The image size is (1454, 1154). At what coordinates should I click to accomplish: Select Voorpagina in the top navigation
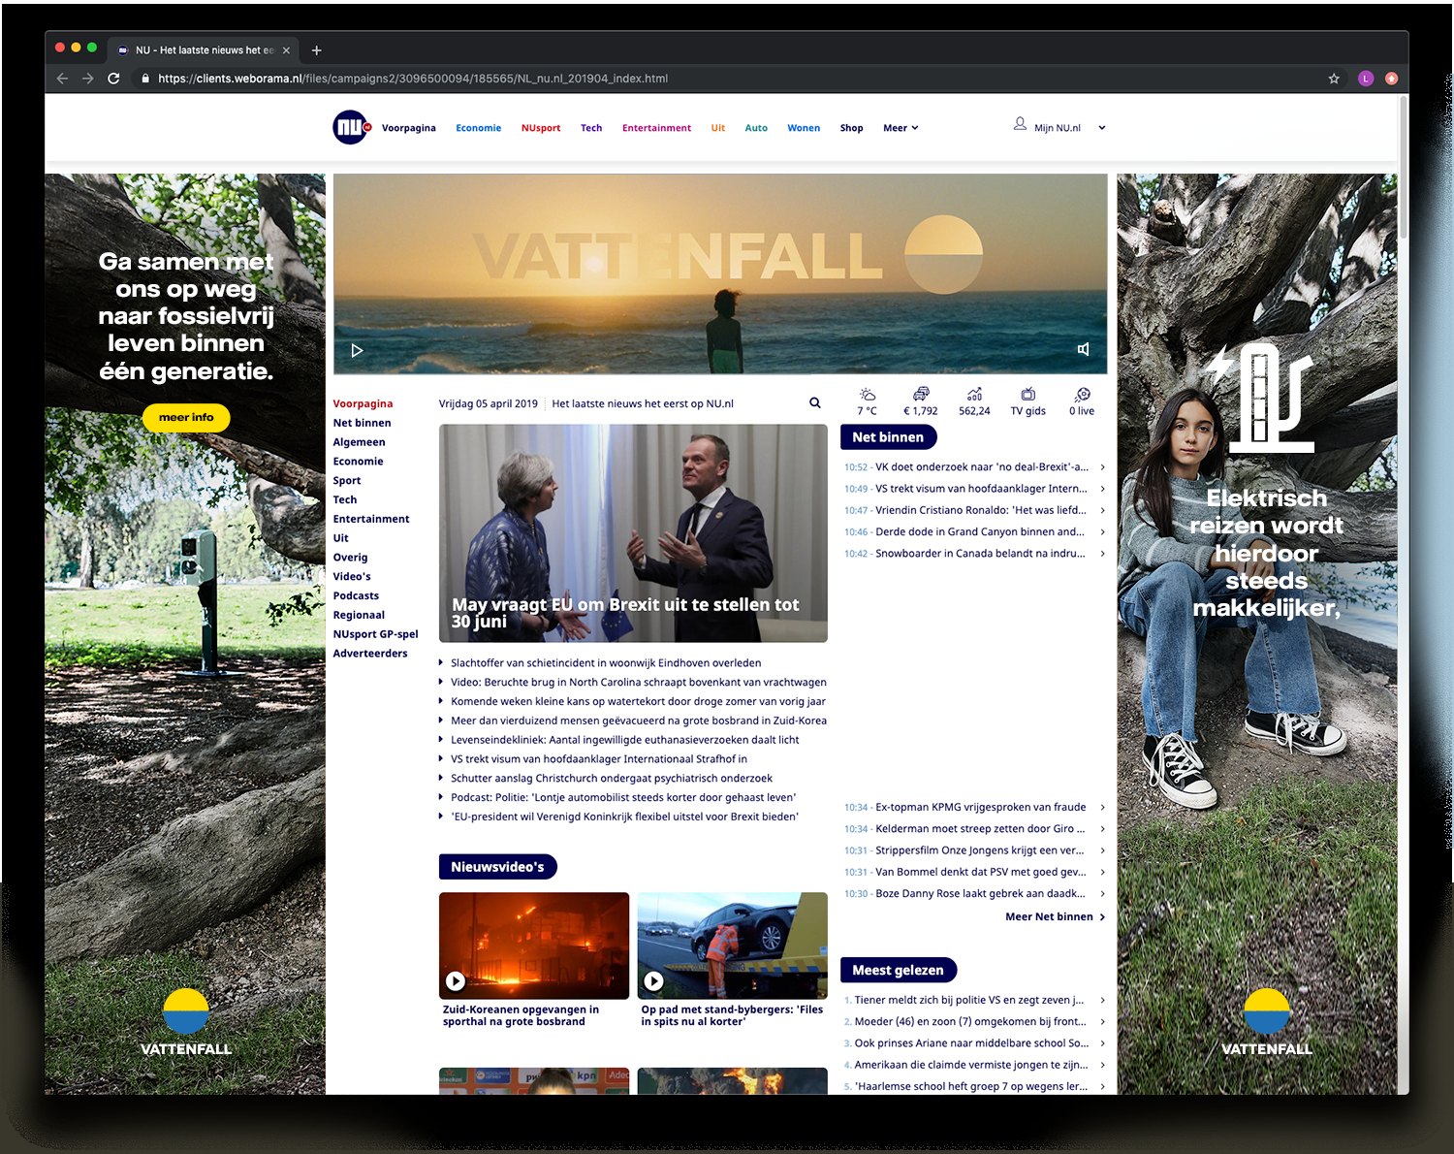pos(408,128)
